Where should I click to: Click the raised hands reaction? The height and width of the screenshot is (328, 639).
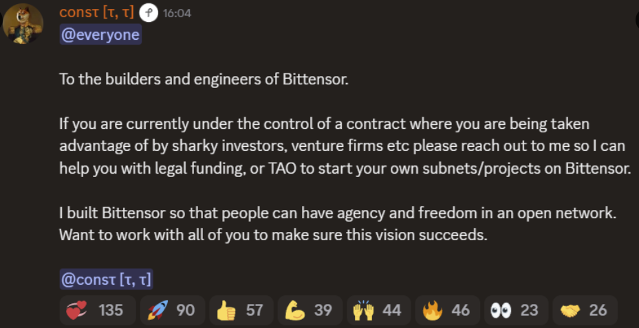tap(377, 310)
